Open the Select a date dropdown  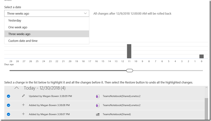[47, 13]
